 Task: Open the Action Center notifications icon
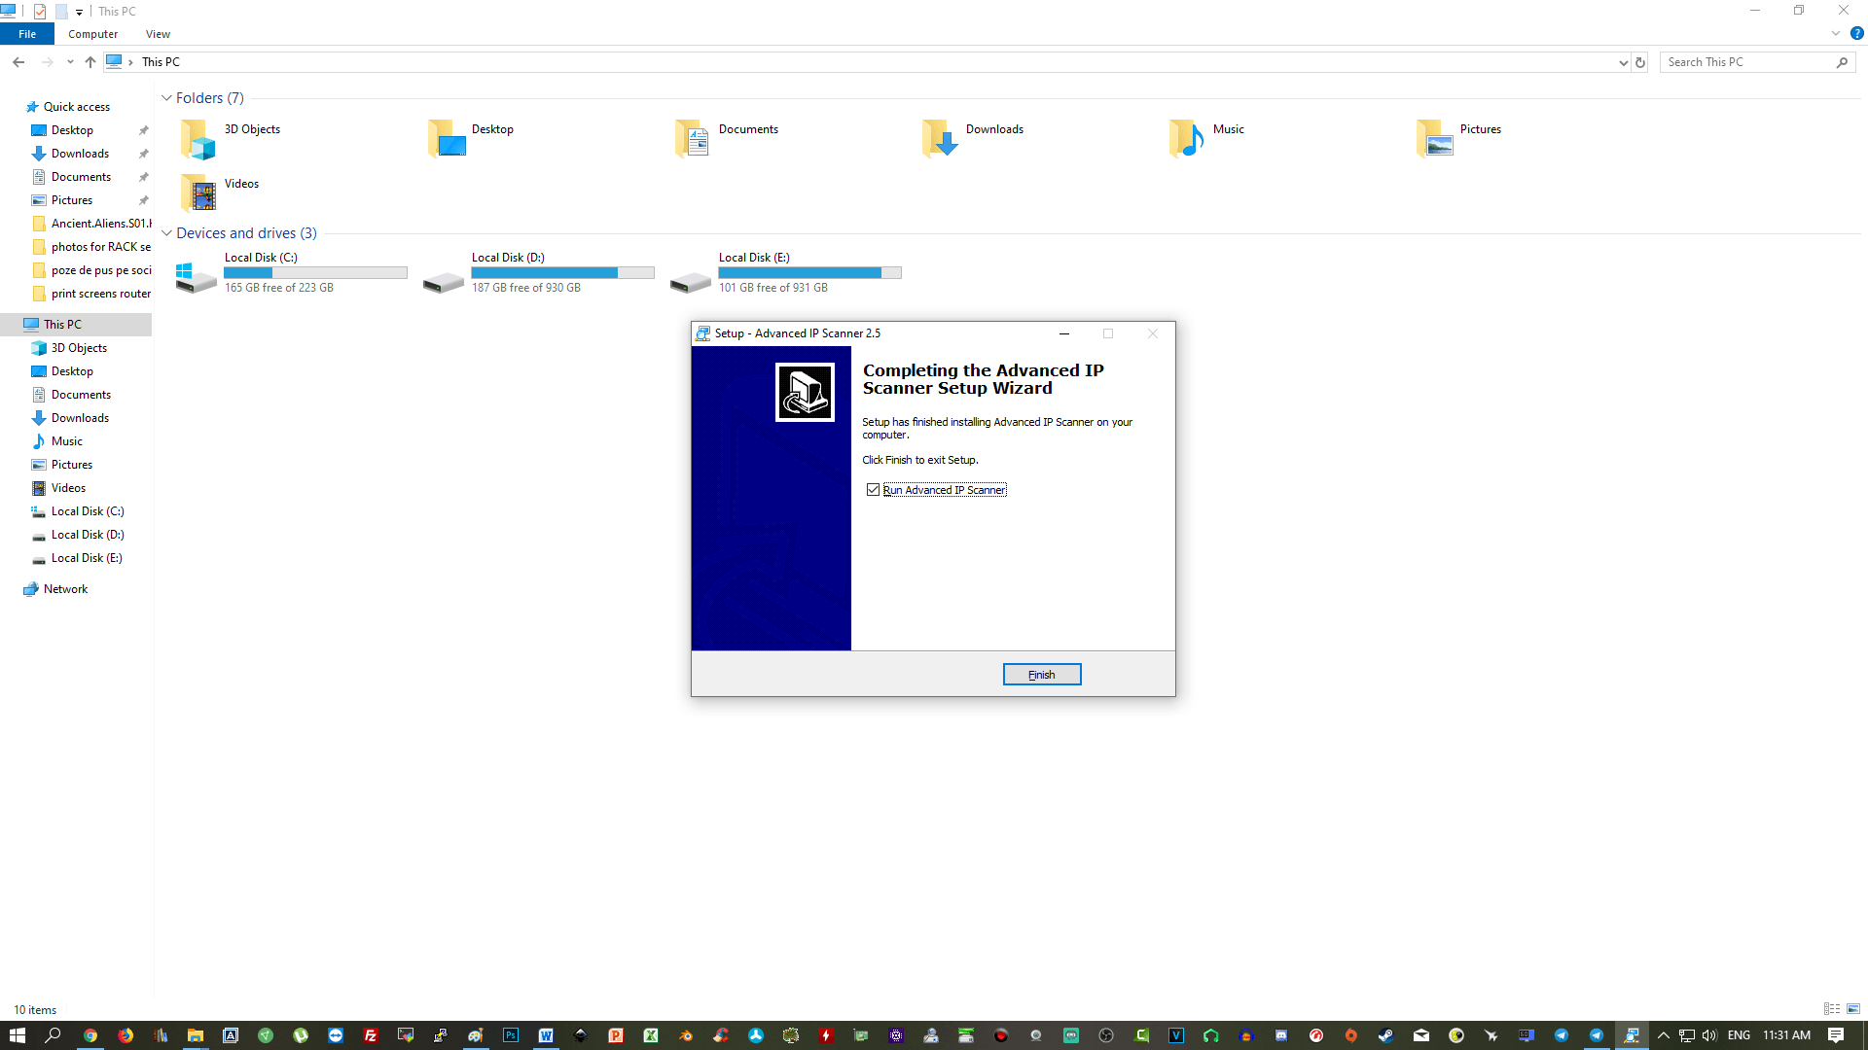tap(1836, 1035)
